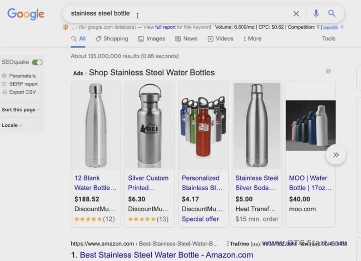Start voice search with the microphone icon
Image resolution: width=361 pixels, height=261 pixels.
316,13
